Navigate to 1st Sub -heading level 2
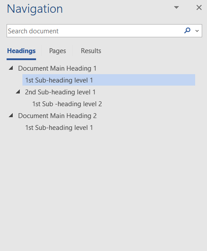The width and height of the screenshot is (207, 251). click(x=67, y=104)
